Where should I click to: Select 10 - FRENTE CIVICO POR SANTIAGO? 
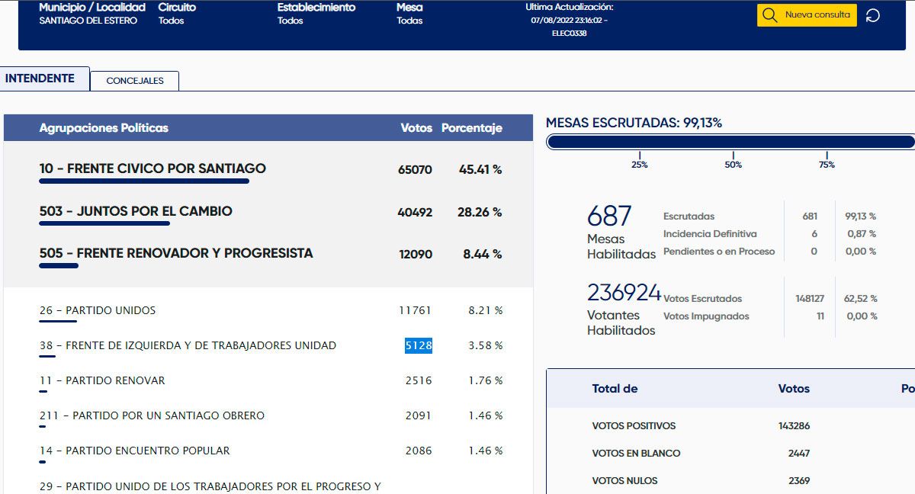(152, 168)
